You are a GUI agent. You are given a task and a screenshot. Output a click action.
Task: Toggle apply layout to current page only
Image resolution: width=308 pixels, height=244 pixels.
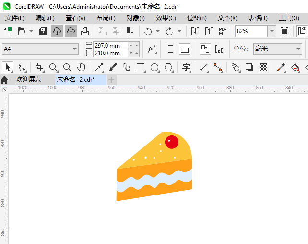(x=219, y=49)
